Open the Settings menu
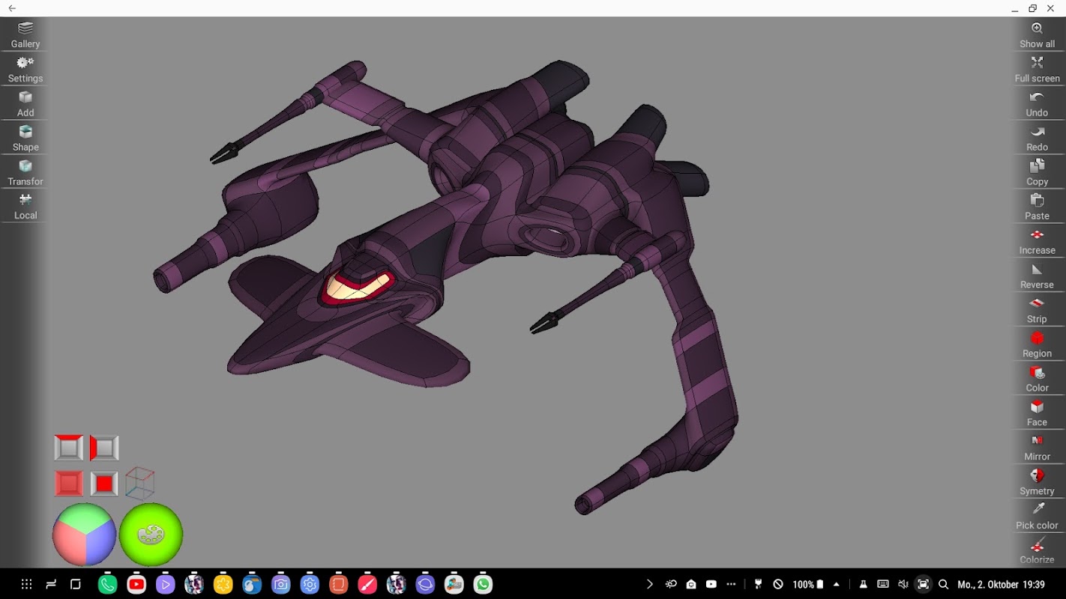This screenshot has width=1066, height=599. [25, 69]
